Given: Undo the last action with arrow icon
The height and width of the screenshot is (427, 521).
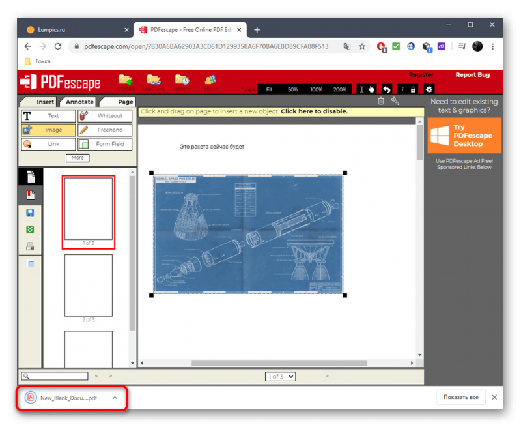Looking at the screenshot, I should coord(386,89).
